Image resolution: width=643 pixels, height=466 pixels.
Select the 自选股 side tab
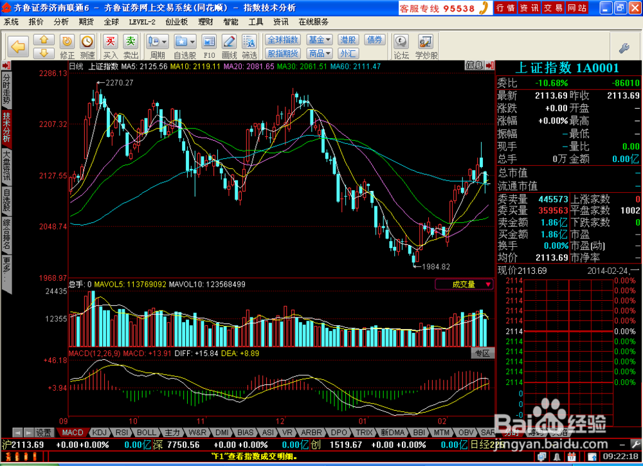click(x=6, y=200)
